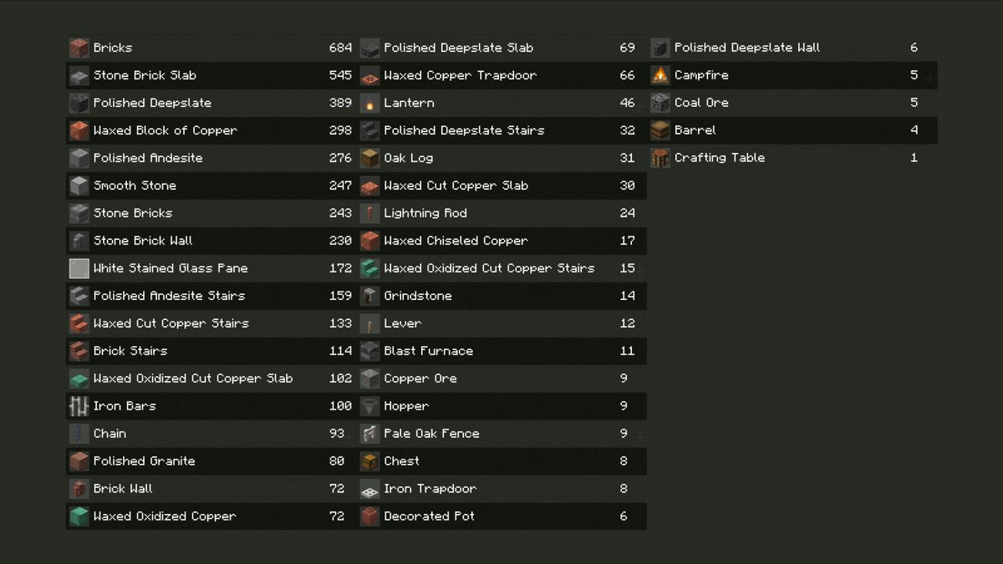Click the White Stained Glass Pane icon
This screenshot has width=1003, height=564.
[x=79, y=268]
